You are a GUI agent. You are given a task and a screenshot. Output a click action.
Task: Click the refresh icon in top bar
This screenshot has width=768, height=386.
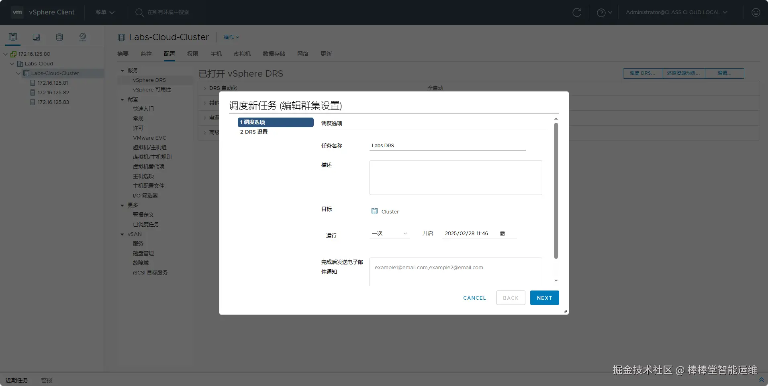(577, 12)
